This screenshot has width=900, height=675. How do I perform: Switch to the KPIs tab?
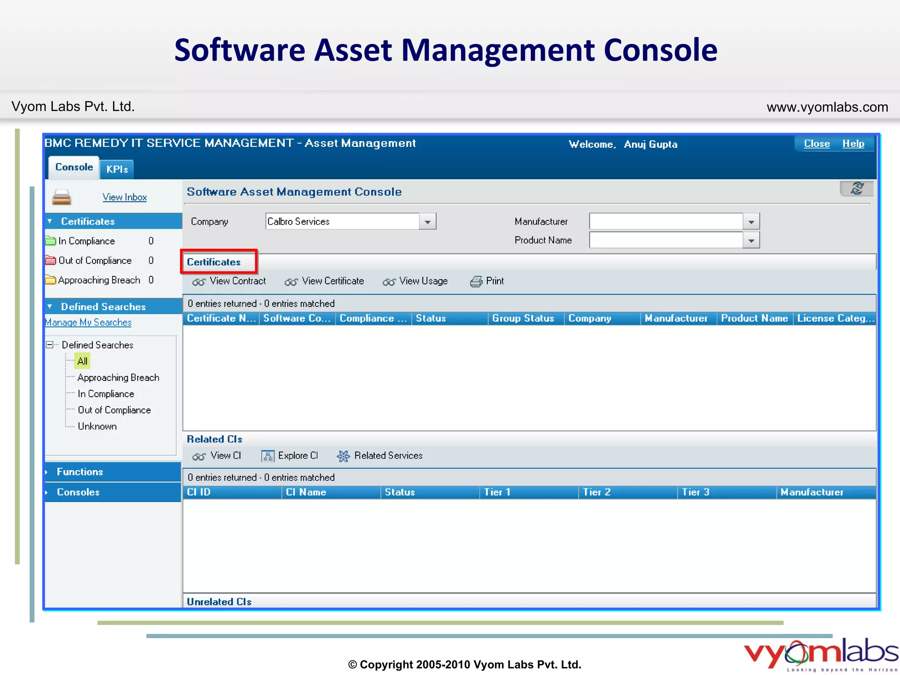[117, 169]
